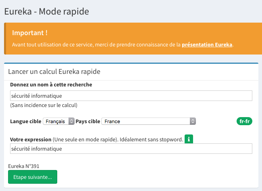
Task: Click the Votre expression label text
Action: coord(31,139)
